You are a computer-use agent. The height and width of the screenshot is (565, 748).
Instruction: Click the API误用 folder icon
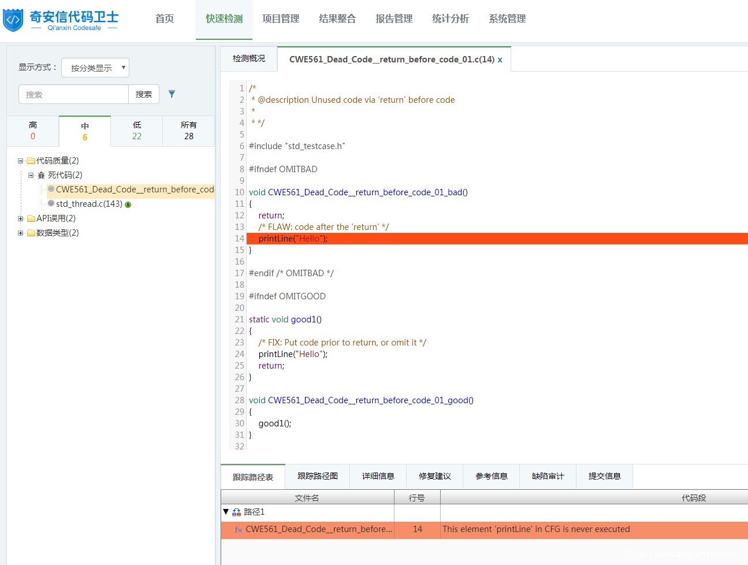coord(31,218)
